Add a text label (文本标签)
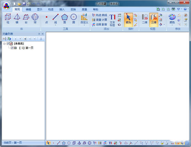Image resolution: width=191 pixels, height=147 pixels. pos(112,20)
